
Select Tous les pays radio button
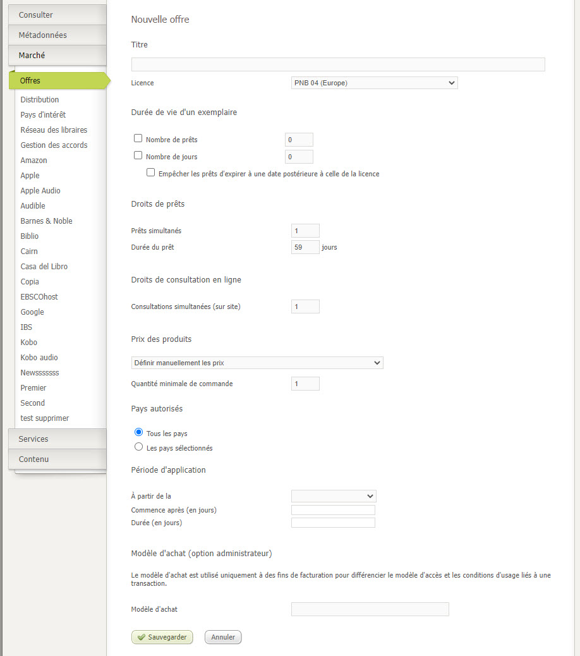click(139, 432)
